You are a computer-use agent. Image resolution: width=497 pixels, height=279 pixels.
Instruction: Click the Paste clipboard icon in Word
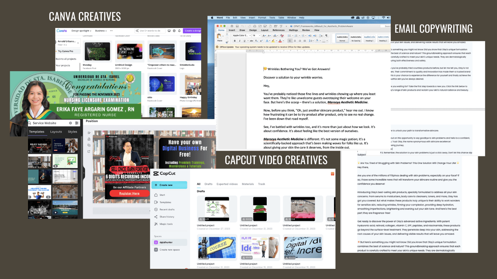click(x=219, y=36)
